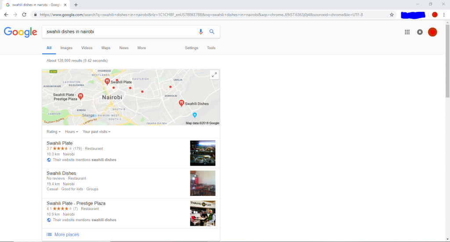
Task: Click the More places list icon
Action: click(x=49, y=235)
